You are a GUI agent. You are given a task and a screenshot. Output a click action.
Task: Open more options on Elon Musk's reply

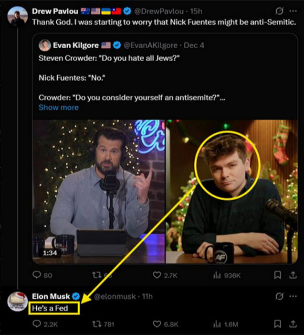293,296
